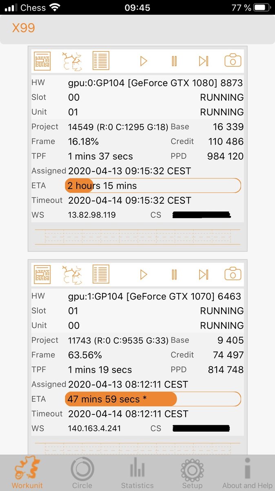Image resolution: width=275 pixels, height=491 pixels.
Task: Tap the X99 machine title
Action: (24, 28)
